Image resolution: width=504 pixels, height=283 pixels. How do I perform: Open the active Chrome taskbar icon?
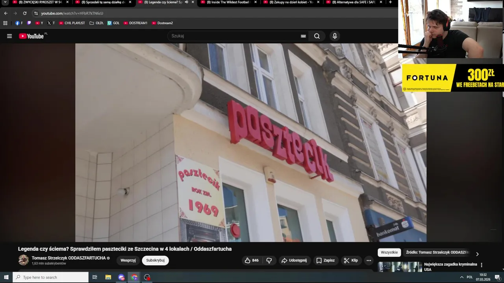[x=134, y=277]
